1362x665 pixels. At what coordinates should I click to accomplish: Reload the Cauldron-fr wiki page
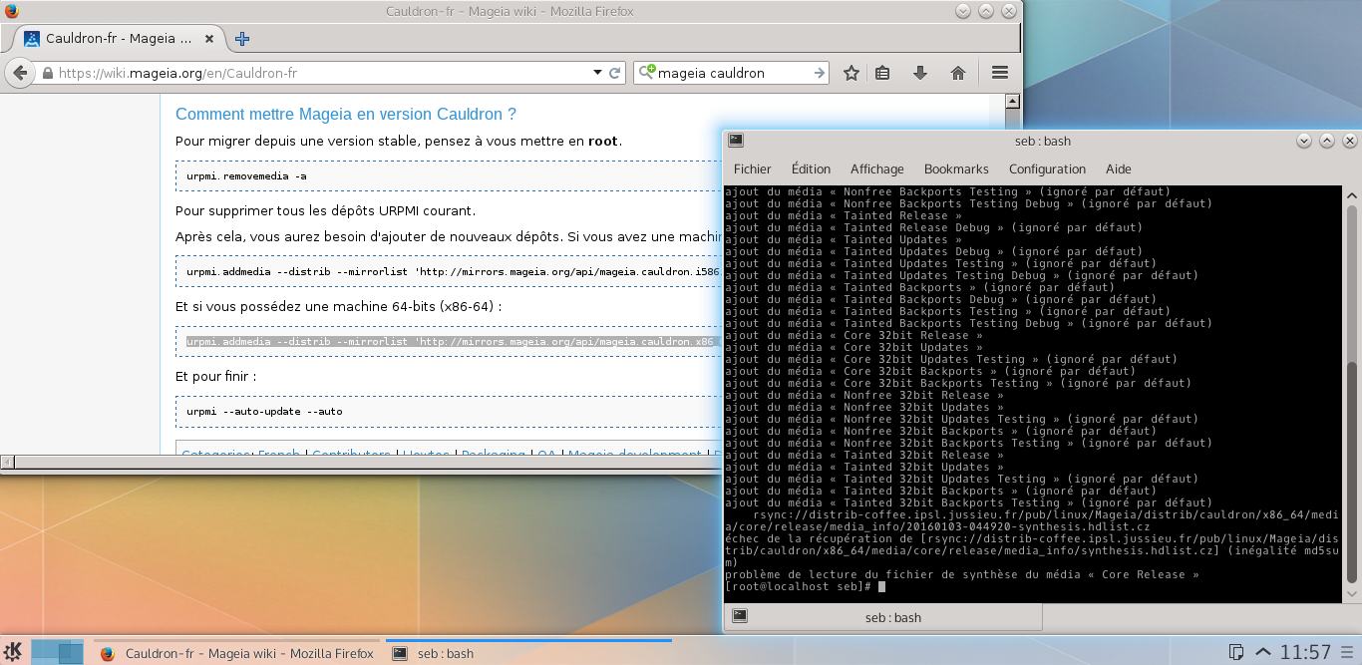615,73
